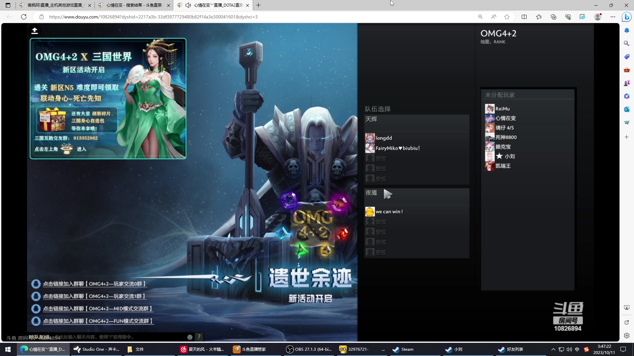This screenshot has width=634, height=356.
Task: Click the 三国世界 event banner
Action: point(108,99)
